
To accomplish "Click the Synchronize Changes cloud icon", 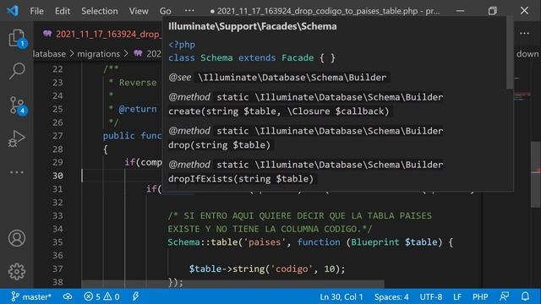I will click(68, 296).
